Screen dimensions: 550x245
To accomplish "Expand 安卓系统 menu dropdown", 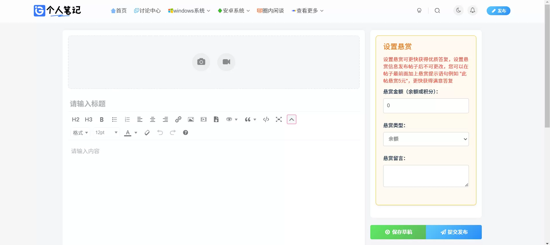I will tap(234, 11).
